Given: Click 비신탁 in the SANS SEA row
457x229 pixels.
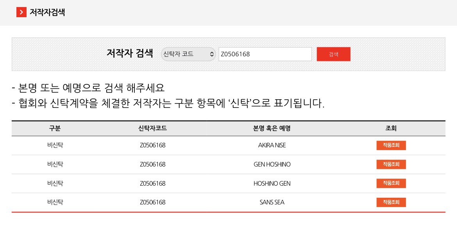Looking at the screenshot, I should pyautogui.click(x=55, y=202).
